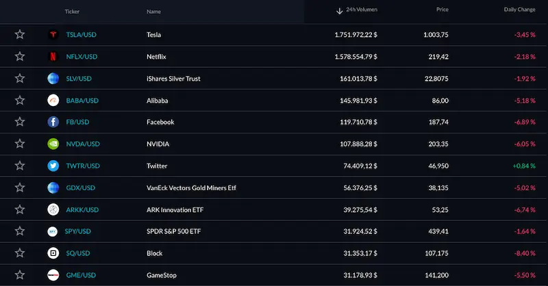This screenshot has height=286, width=548.
Task: Sort the list by Daily Change
Action: point(521,11)
